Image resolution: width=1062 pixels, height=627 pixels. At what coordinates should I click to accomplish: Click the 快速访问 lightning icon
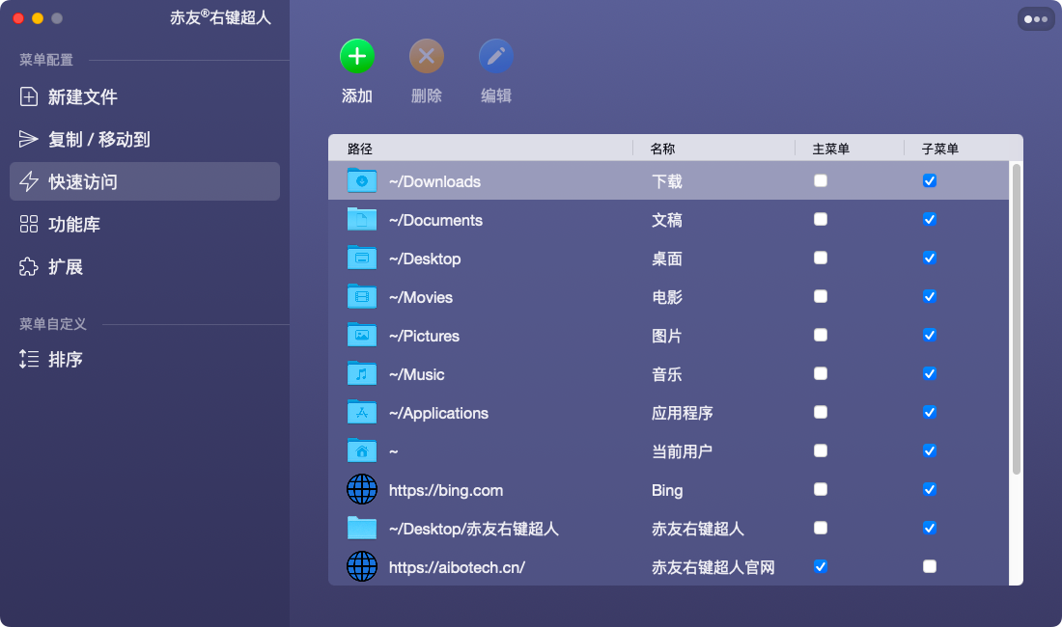[28, 181]
